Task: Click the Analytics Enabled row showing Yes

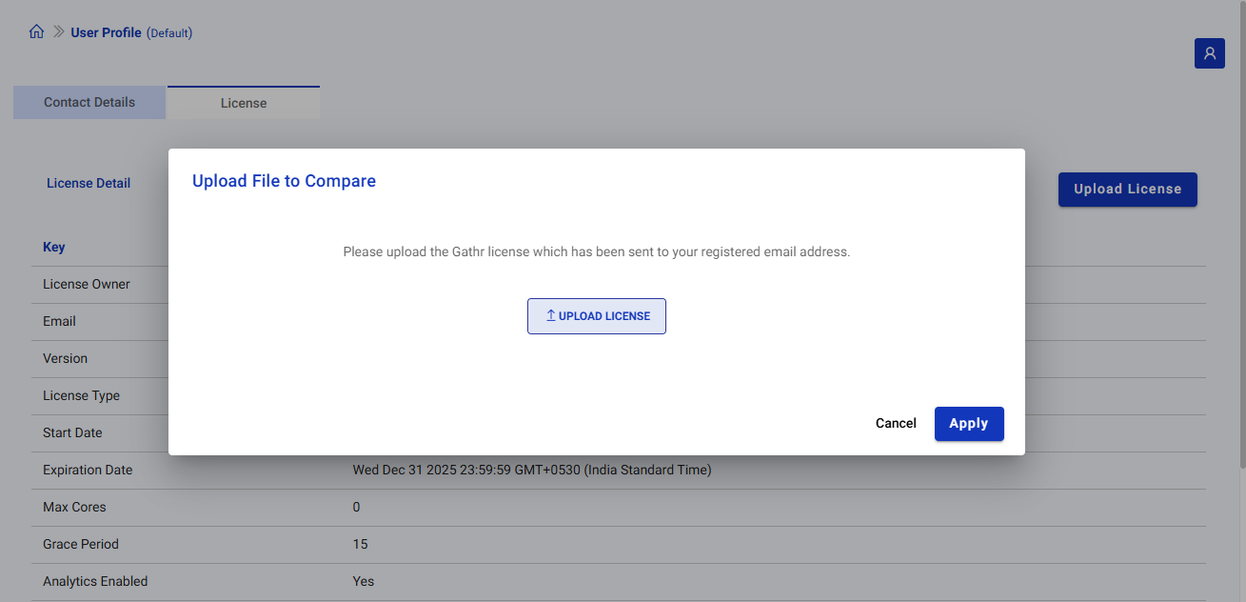Action: (95, 581)
